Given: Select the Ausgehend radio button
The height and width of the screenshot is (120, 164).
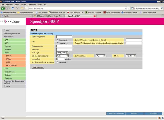Looking at the screenshot, I should 58,40.
